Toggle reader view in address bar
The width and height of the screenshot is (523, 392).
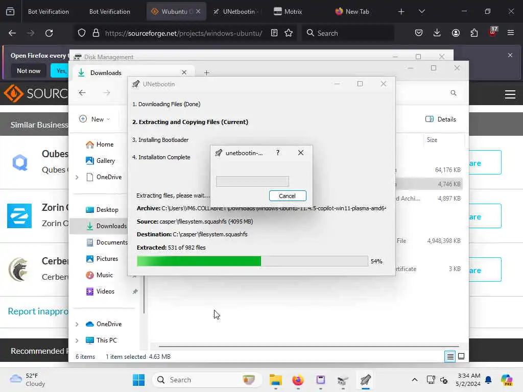click(x=274, y=33)
